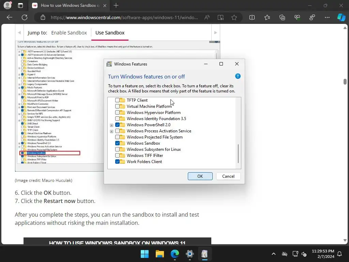Enable Windows Hypervisor Platform checkbox
This screenshot has height=262, width=349.
(117, 113)
